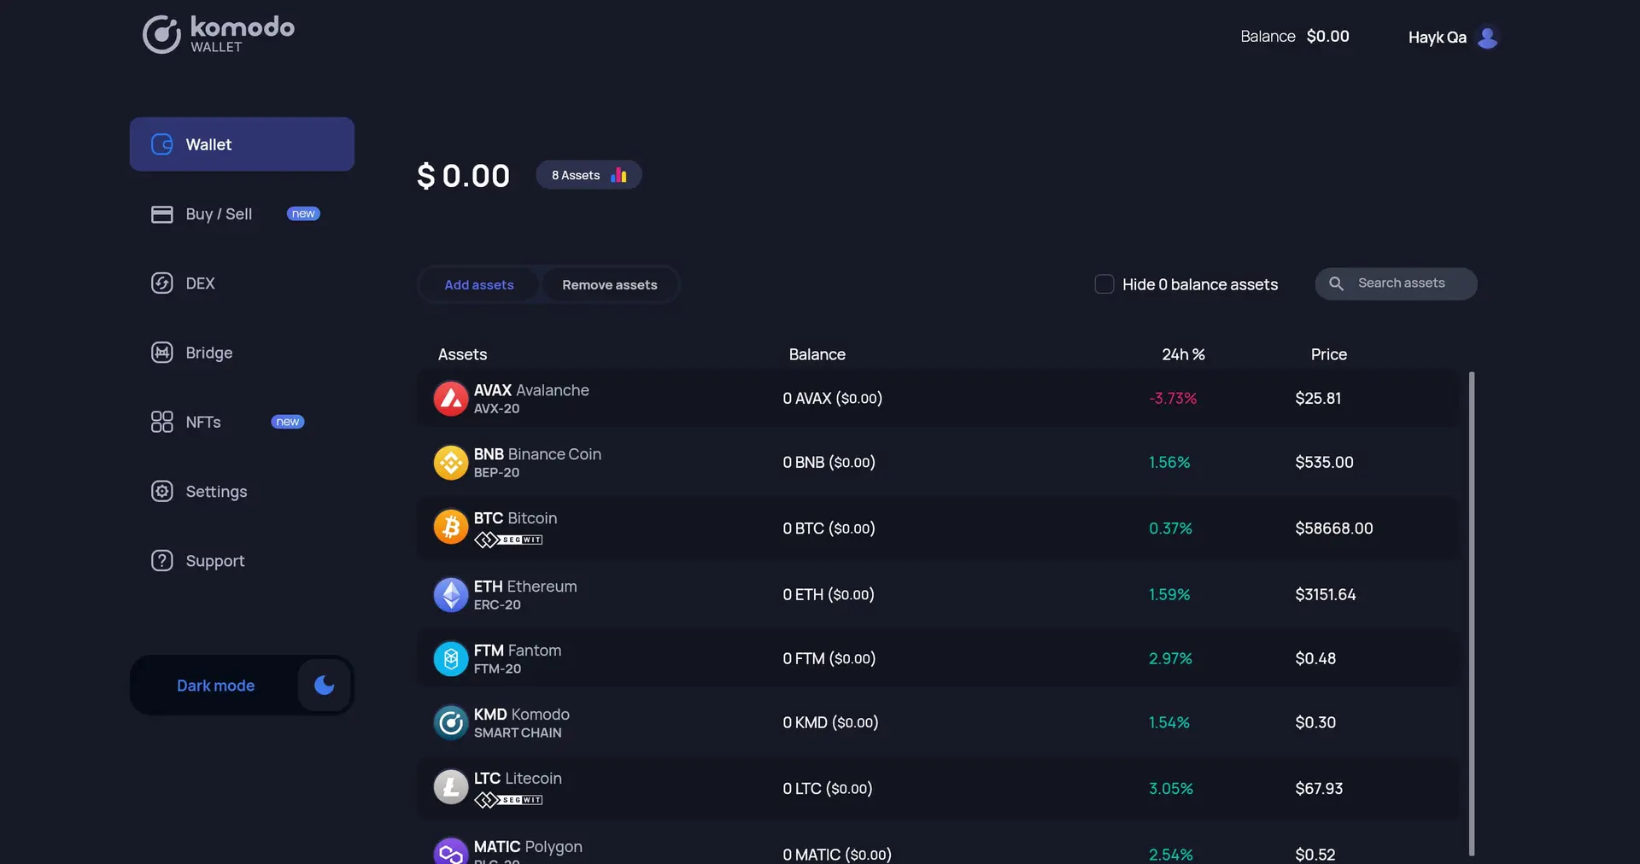This screenshot has height=864, width=1640.
Task: Switch to the Add assets tab
Action: click(x=479, y=284)
